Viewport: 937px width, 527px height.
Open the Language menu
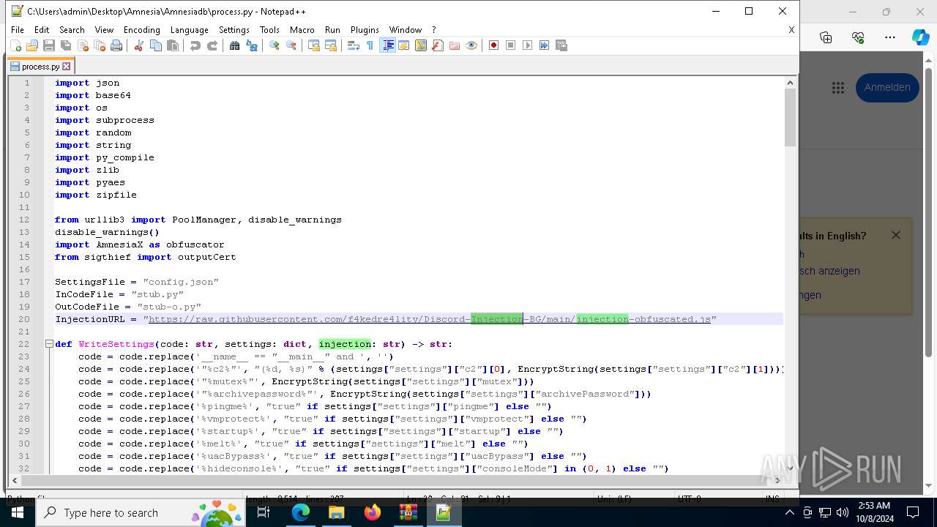click(189, 30)
